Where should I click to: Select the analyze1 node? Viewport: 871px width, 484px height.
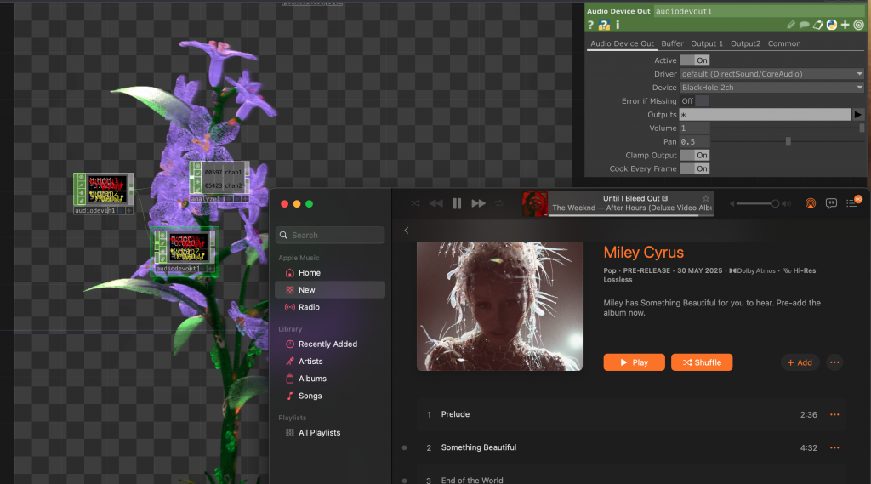tap(219, 182)
